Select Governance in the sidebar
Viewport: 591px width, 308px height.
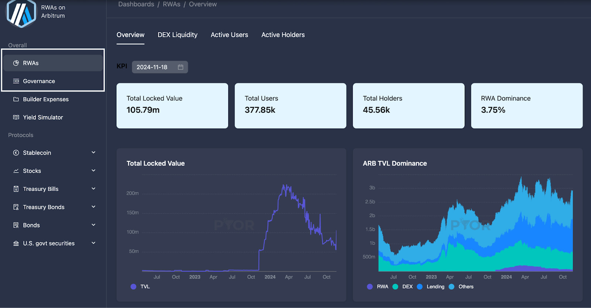(x=53, y=81)
